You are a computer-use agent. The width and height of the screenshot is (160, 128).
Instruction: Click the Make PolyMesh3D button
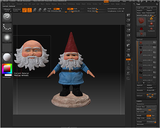(x=149, y=13)
